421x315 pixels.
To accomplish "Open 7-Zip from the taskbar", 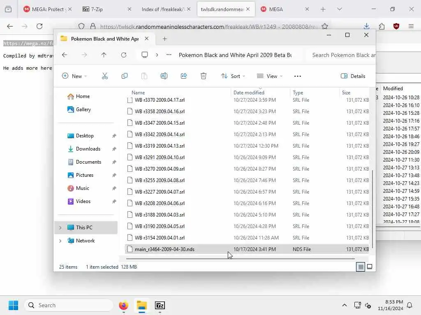I will point(160,305).
